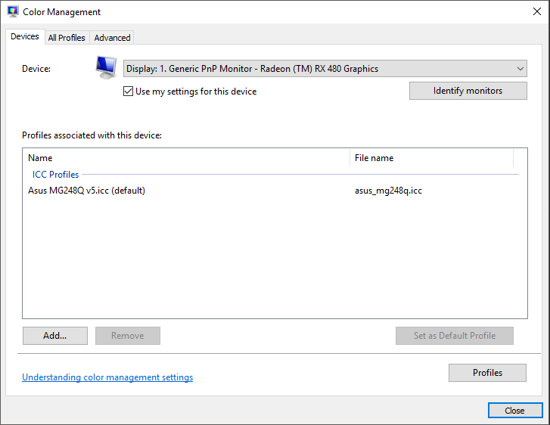Open the Advanced tab

112,38
